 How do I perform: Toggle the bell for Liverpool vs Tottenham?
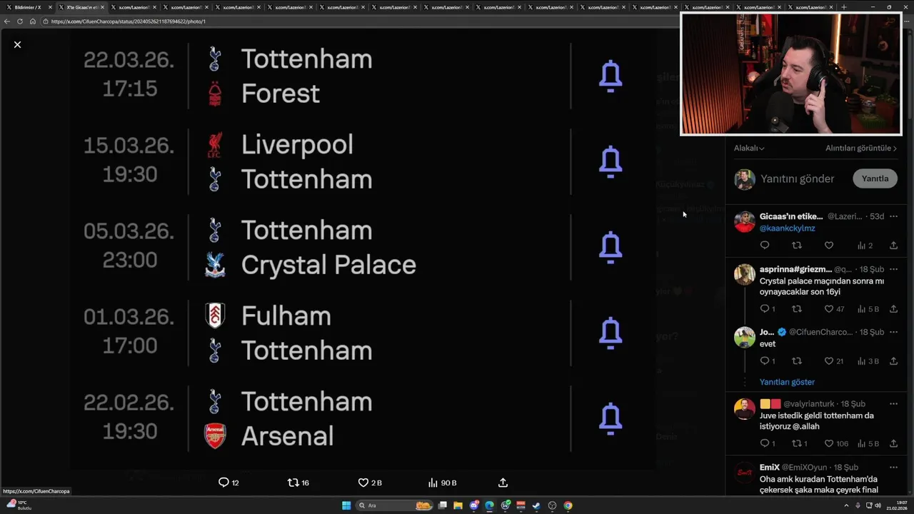click(611, 162)
